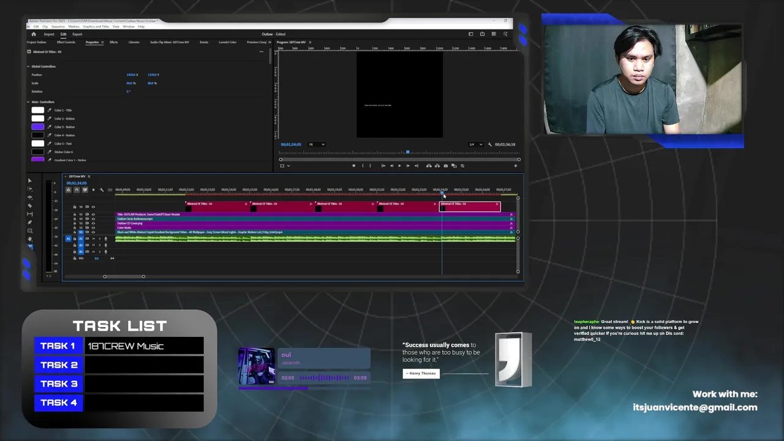Select the Rectangle tool
Screen dimensions: 784x441
coord(30,230)
